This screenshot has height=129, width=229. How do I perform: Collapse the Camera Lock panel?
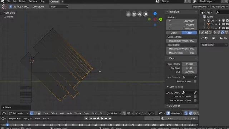[168, 87]
